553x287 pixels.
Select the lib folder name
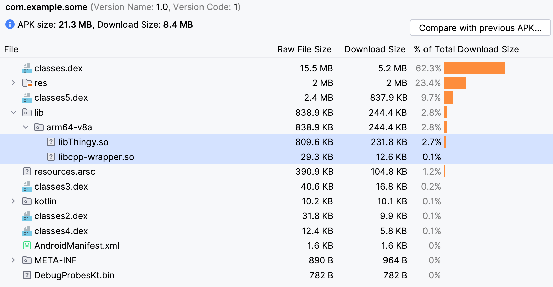tap(39, 113)
